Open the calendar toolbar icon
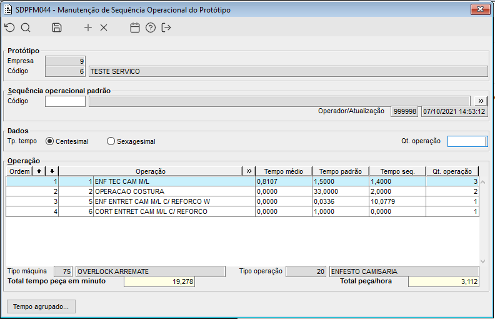Viewport: 495px width, 319px height. [134, 28]
